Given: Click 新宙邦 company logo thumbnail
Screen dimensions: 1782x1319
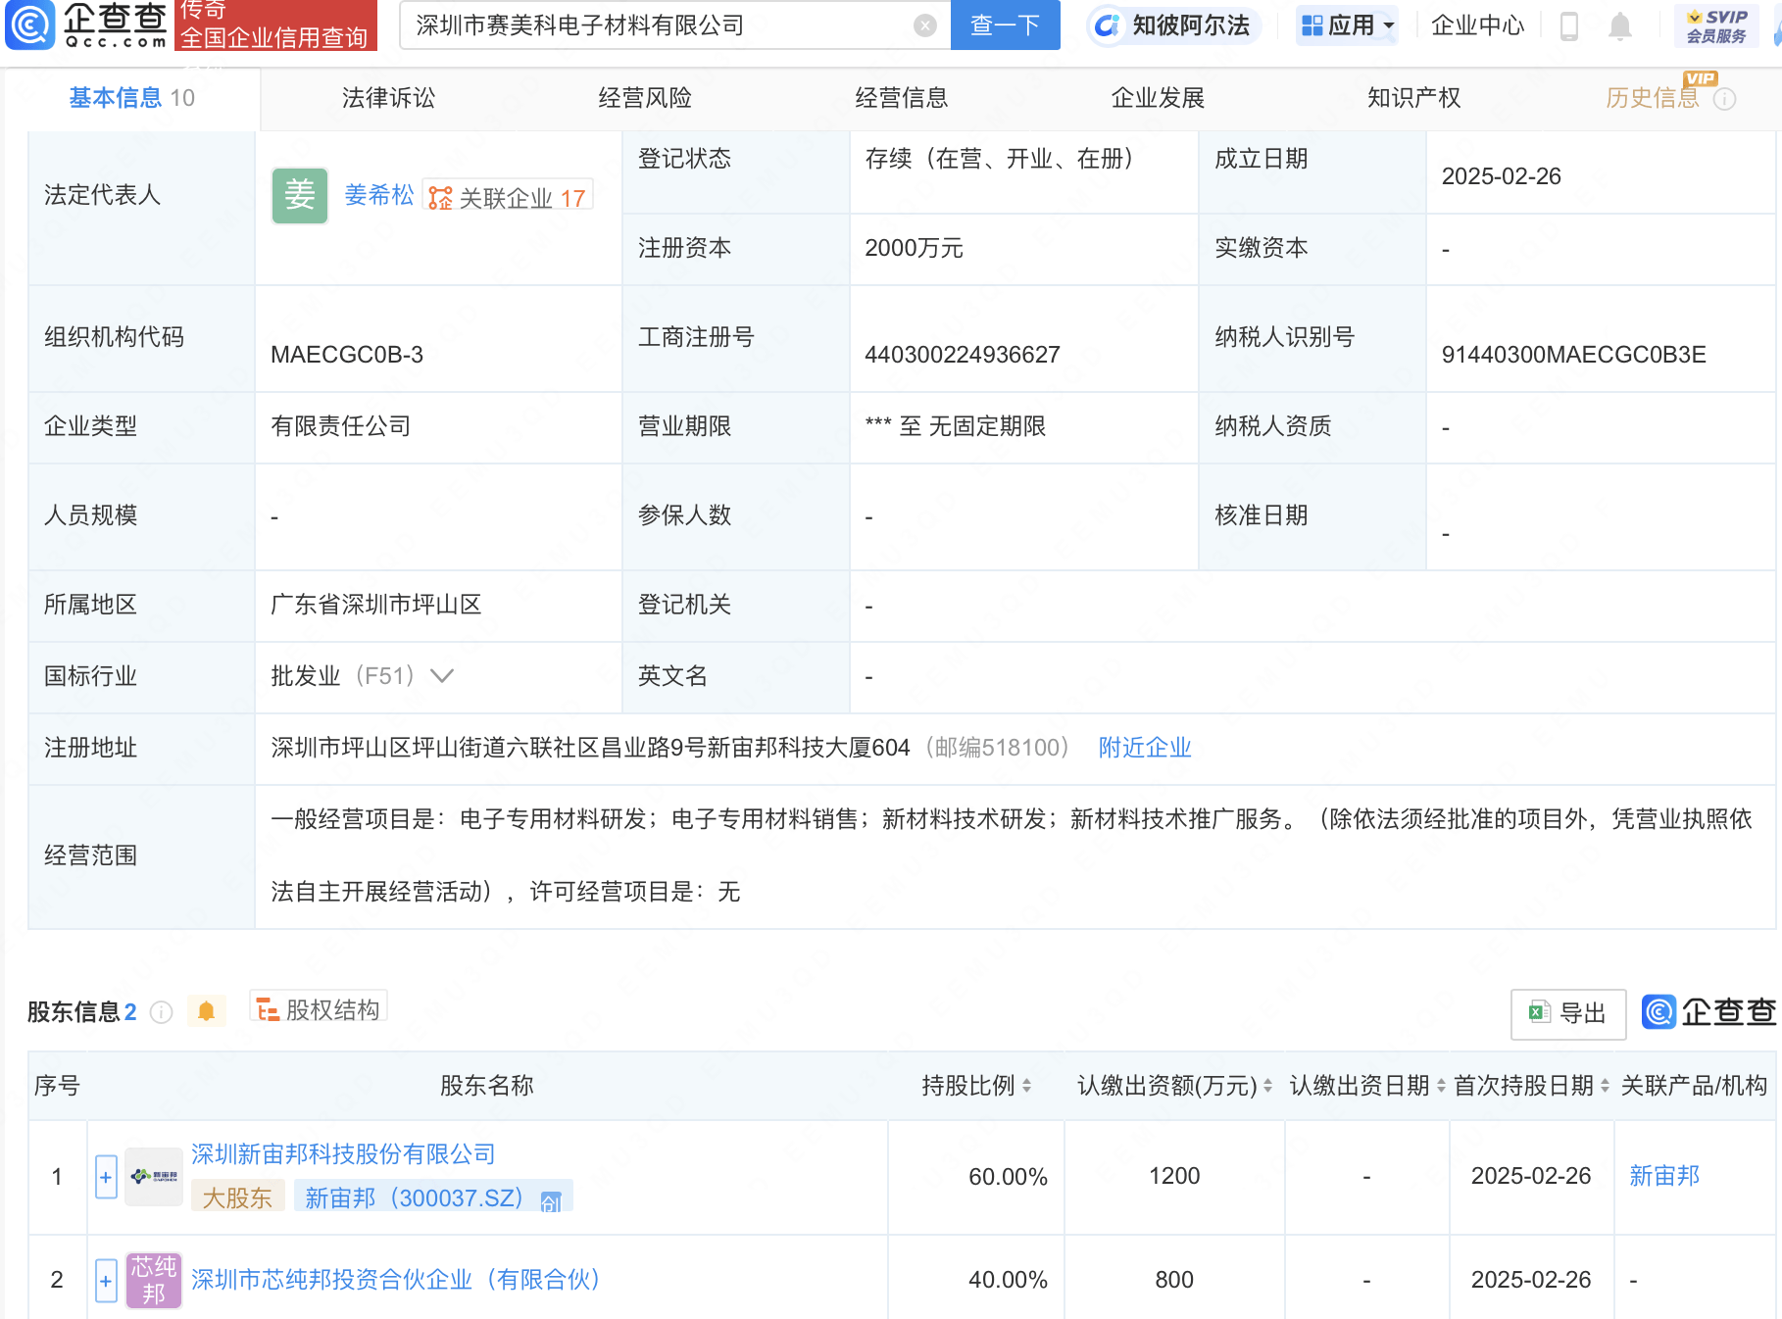Looking at the screenshot, I should pyautogui.click(x=154, y=1176).
